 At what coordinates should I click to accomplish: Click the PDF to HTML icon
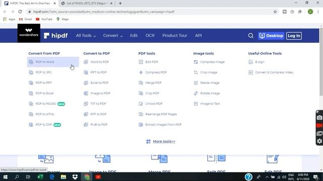click(31, 114)
